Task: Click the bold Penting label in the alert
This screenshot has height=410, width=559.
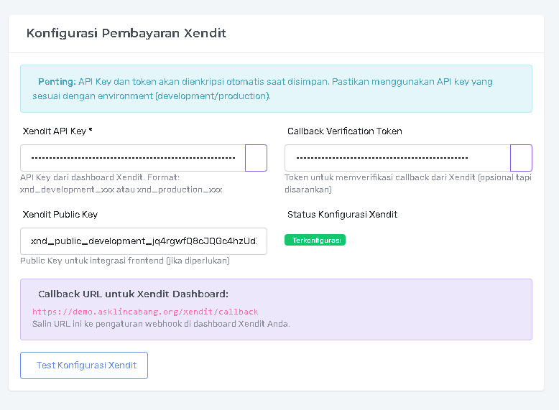Action: tap(57, 82)
